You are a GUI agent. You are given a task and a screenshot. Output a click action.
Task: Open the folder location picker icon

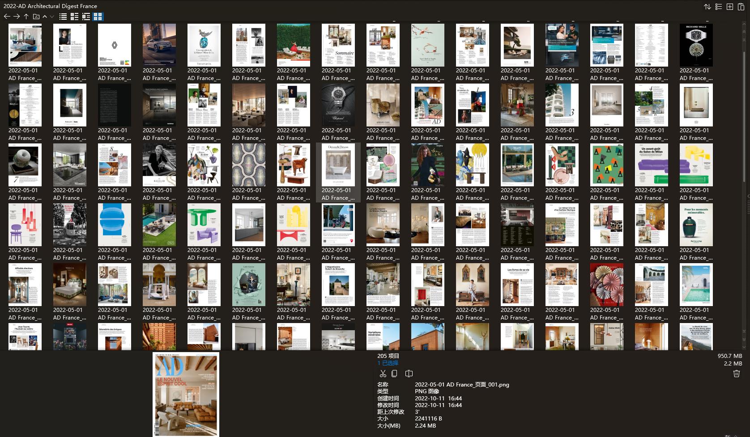tap(35, 17)
